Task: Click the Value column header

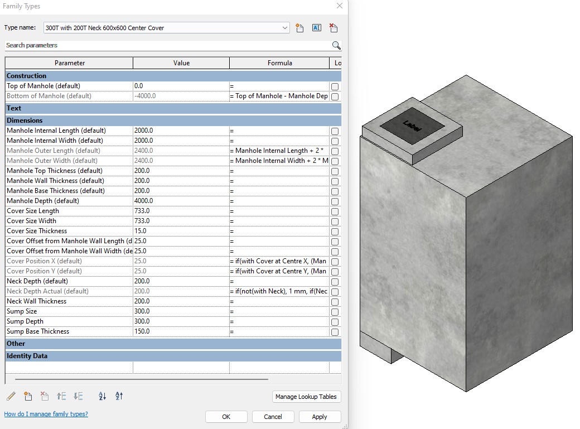Action: pos(181,63)
